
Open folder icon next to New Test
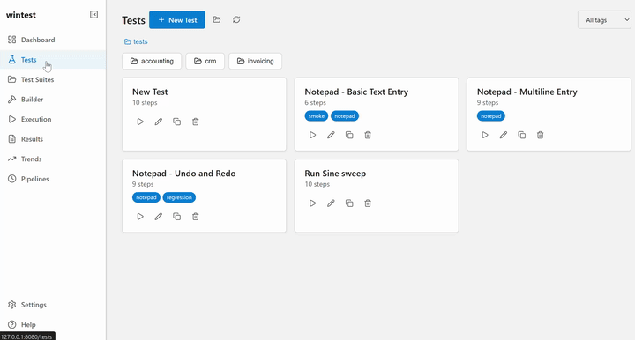tap(217, 19)
